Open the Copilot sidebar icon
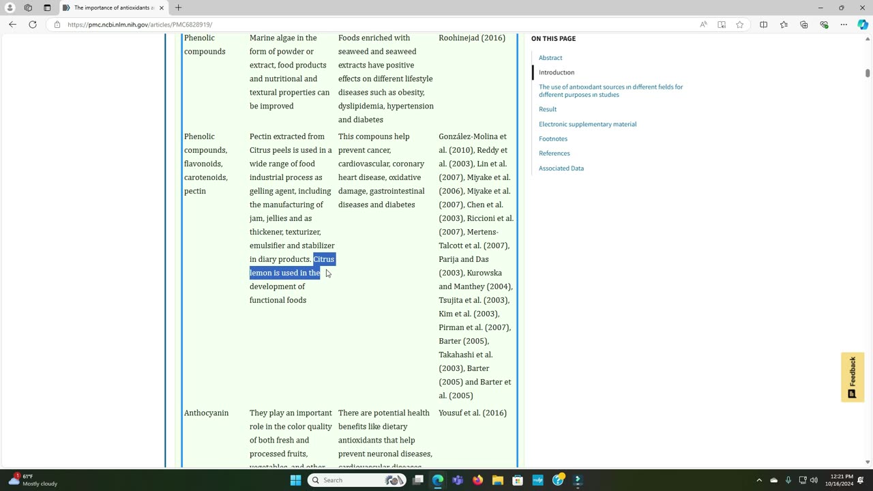 [863, 25]
